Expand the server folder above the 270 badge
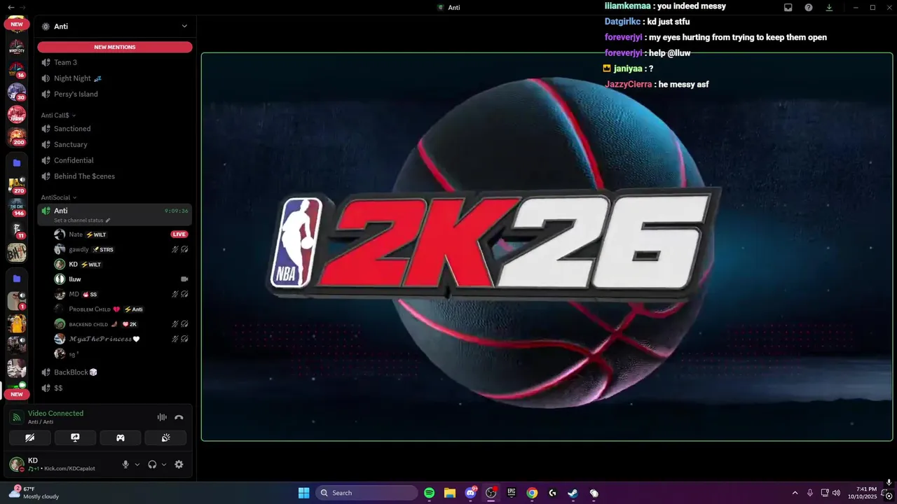 (x=16, y=163)
